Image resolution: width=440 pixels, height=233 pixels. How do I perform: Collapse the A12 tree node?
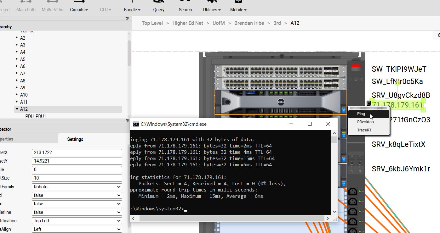(17, 109)
